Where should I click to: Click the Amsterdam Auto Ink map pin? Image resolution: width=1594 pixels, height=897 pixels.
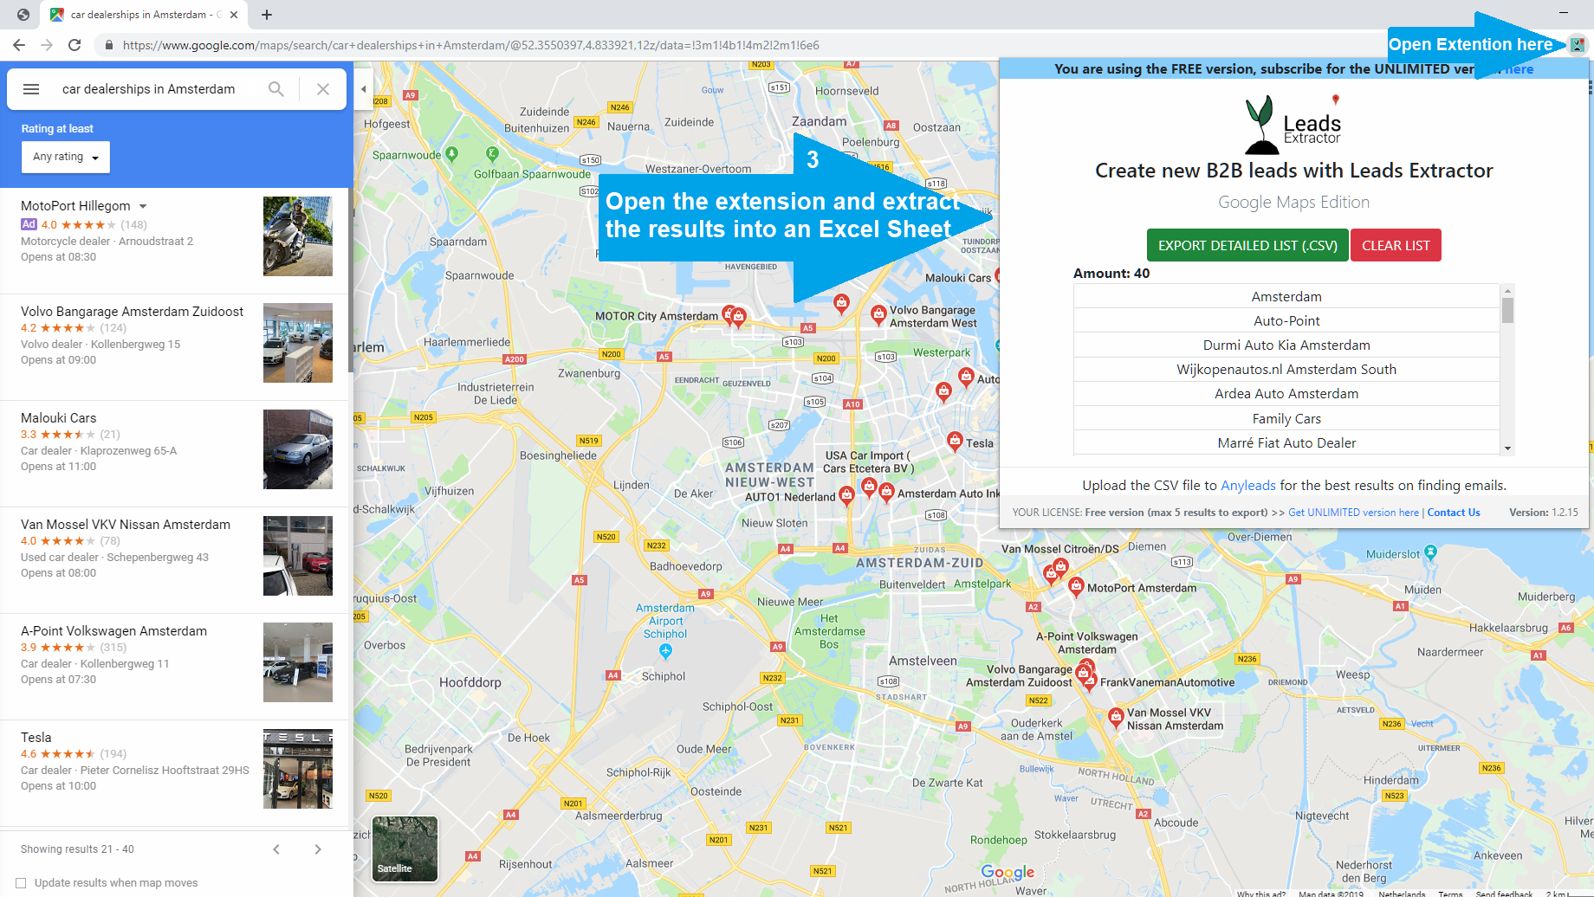click(886, 492)
